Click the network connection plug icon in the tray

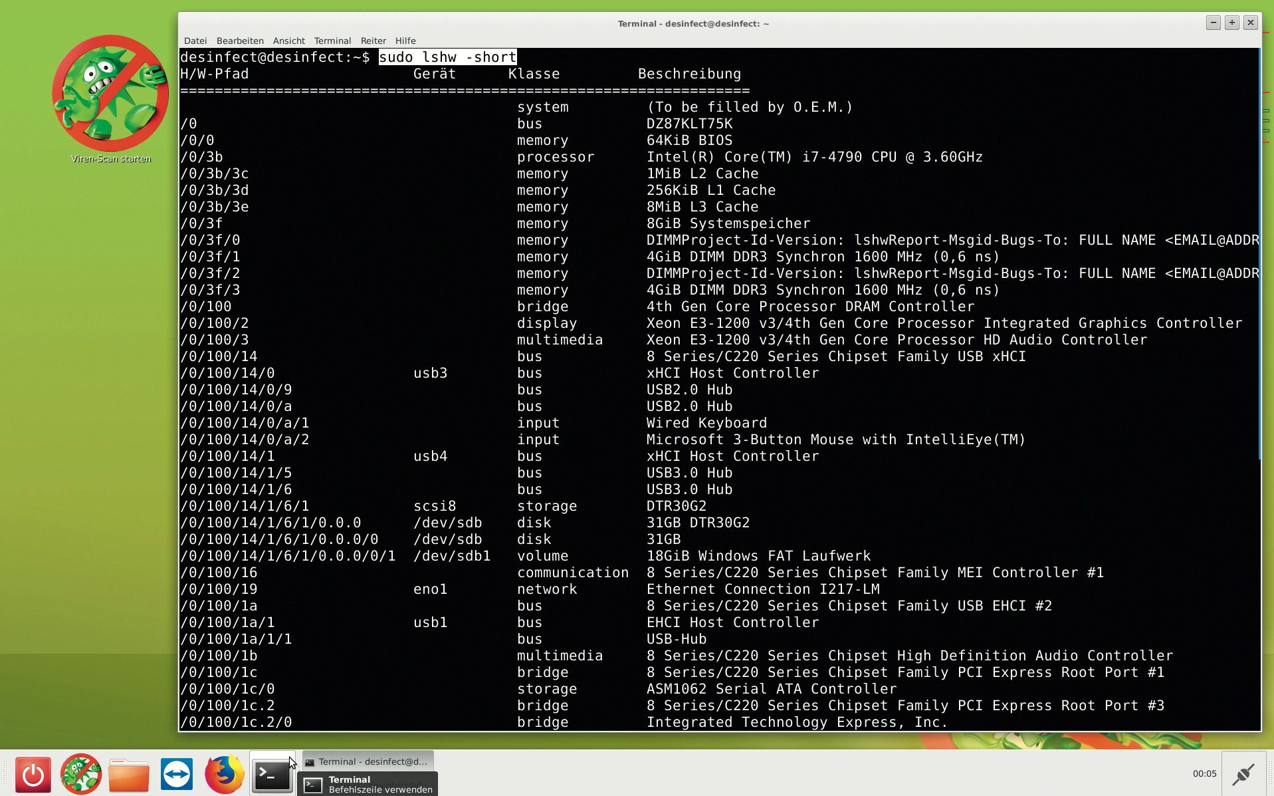pos(1243,774)
